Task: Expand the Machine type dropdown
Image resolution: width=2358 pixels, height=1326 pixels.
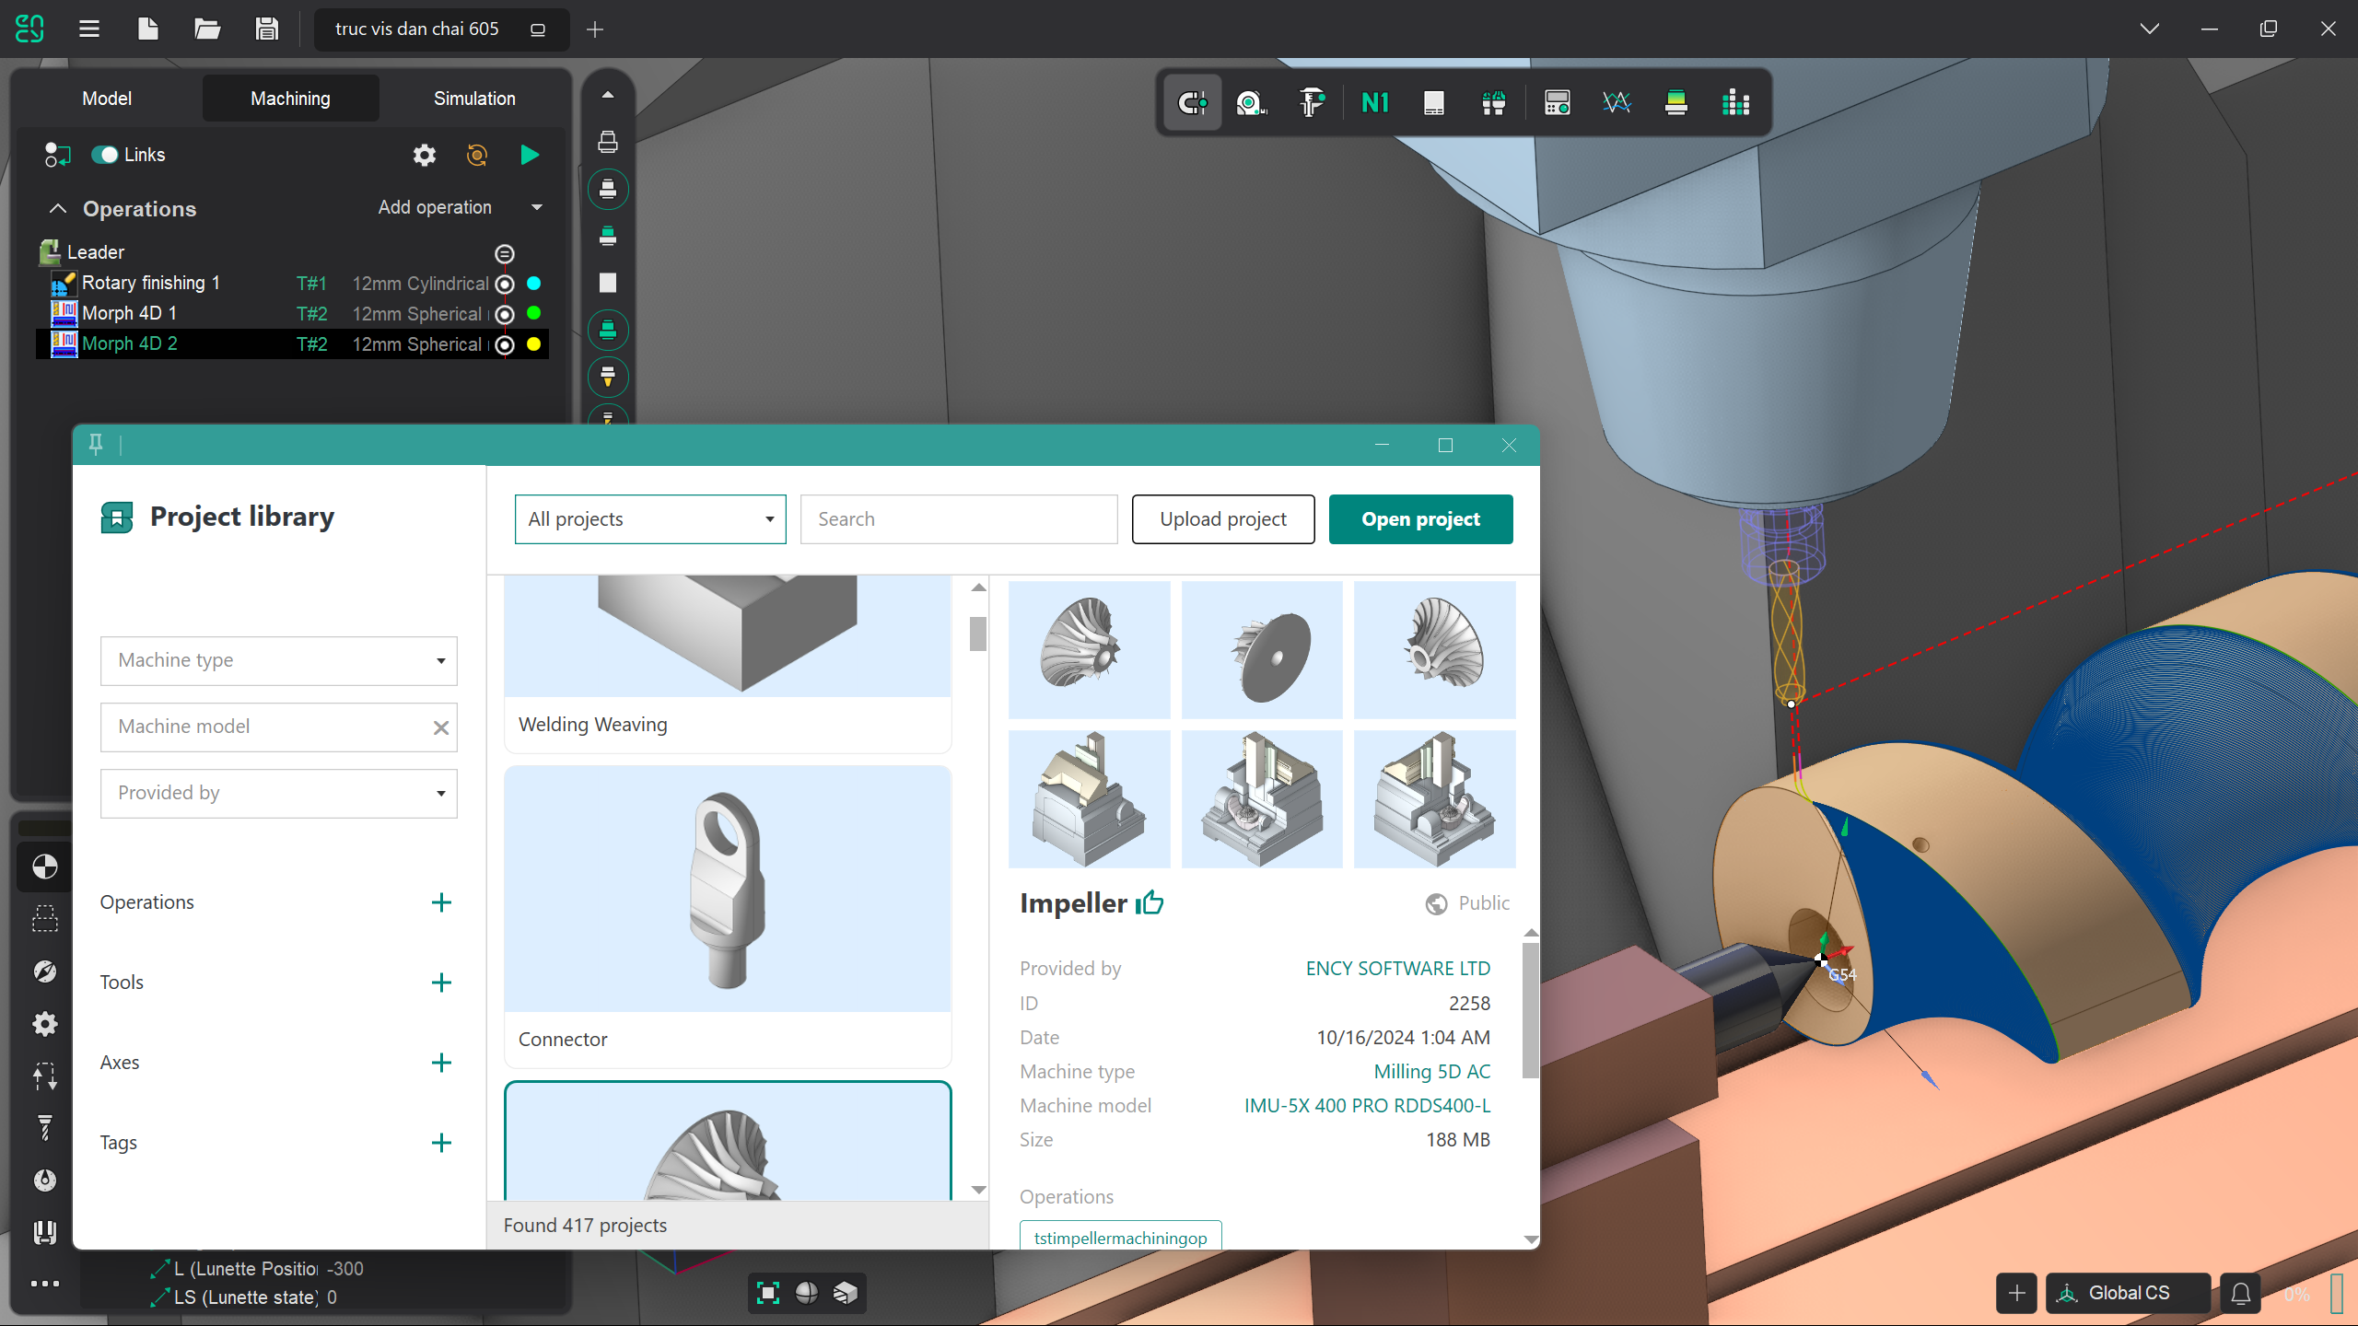Action: pos(279,660)
